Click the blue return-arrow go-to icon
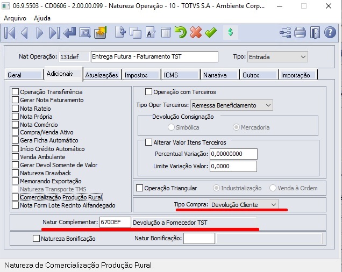 pos(70,32)
